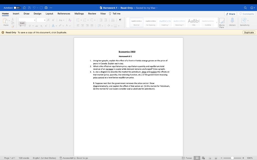Click the Focus mode button
The width and height of the screenshot is (257, 160).
click(x=187, y=158)
